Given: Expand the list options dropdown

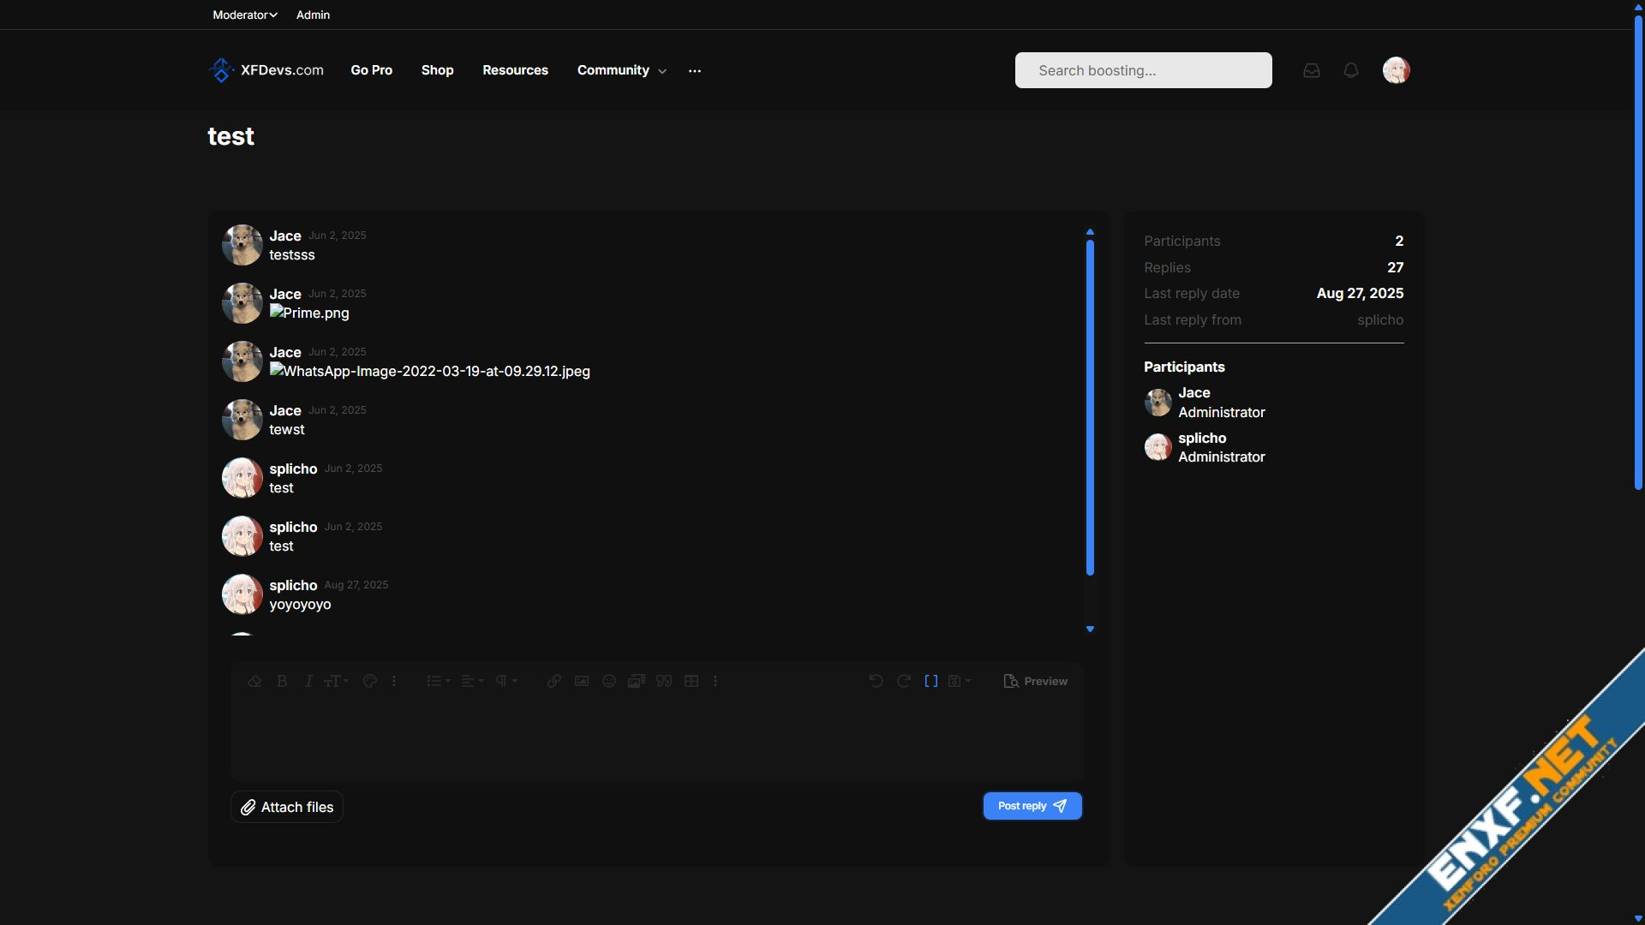Looking at the screenshot, I should coord(439,681).
